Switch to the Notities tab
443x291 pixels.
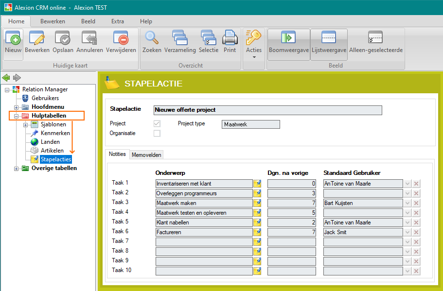(x=117, y=154)
